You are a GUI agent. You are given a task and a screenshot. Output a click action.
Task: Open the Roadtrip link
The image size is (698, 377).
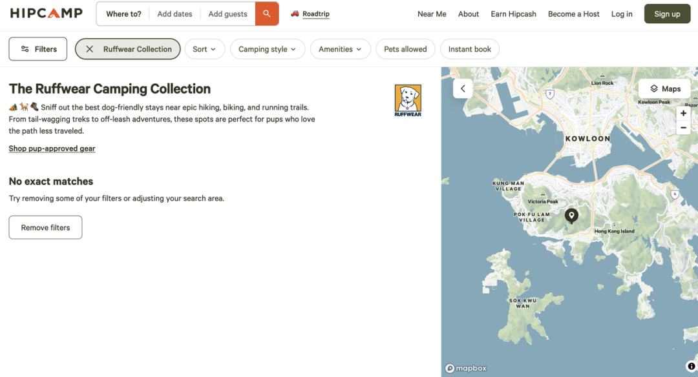tap(315, 14)
